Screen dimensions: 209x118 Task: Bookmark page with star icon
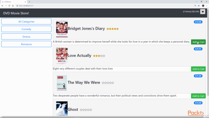click(199, 6)
